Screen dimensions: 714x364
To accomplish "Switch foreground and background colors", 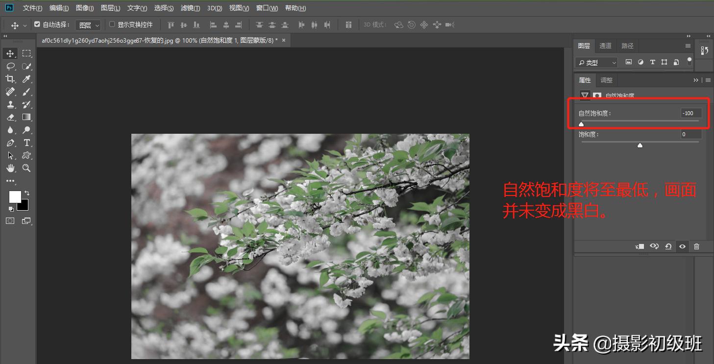I will point(26,192).
